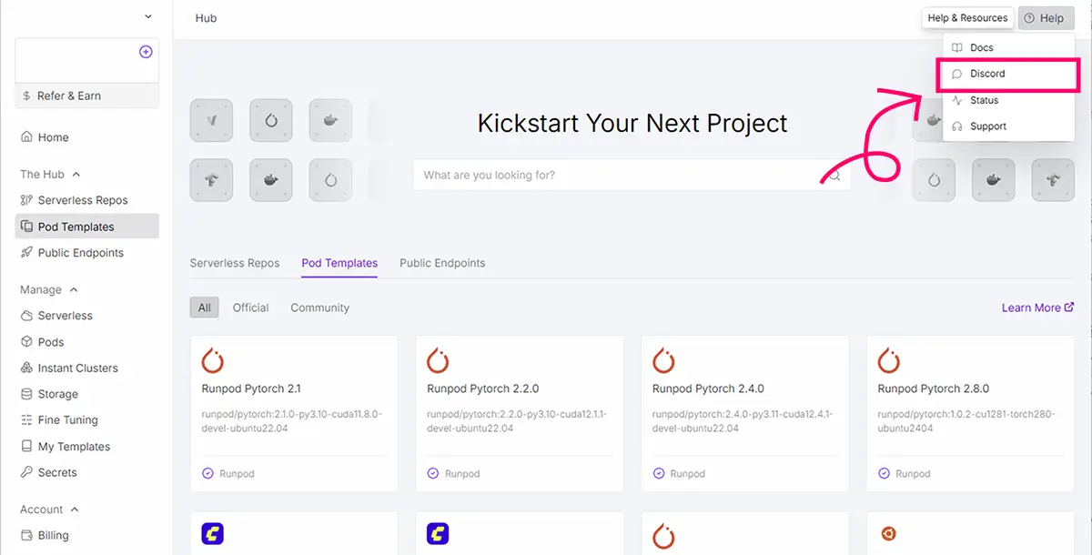Image resolution: width=1092 pixels, height=555 pixels.
Task: Open the account dropdown chevron at top left
Action: [x=148, y=17]
